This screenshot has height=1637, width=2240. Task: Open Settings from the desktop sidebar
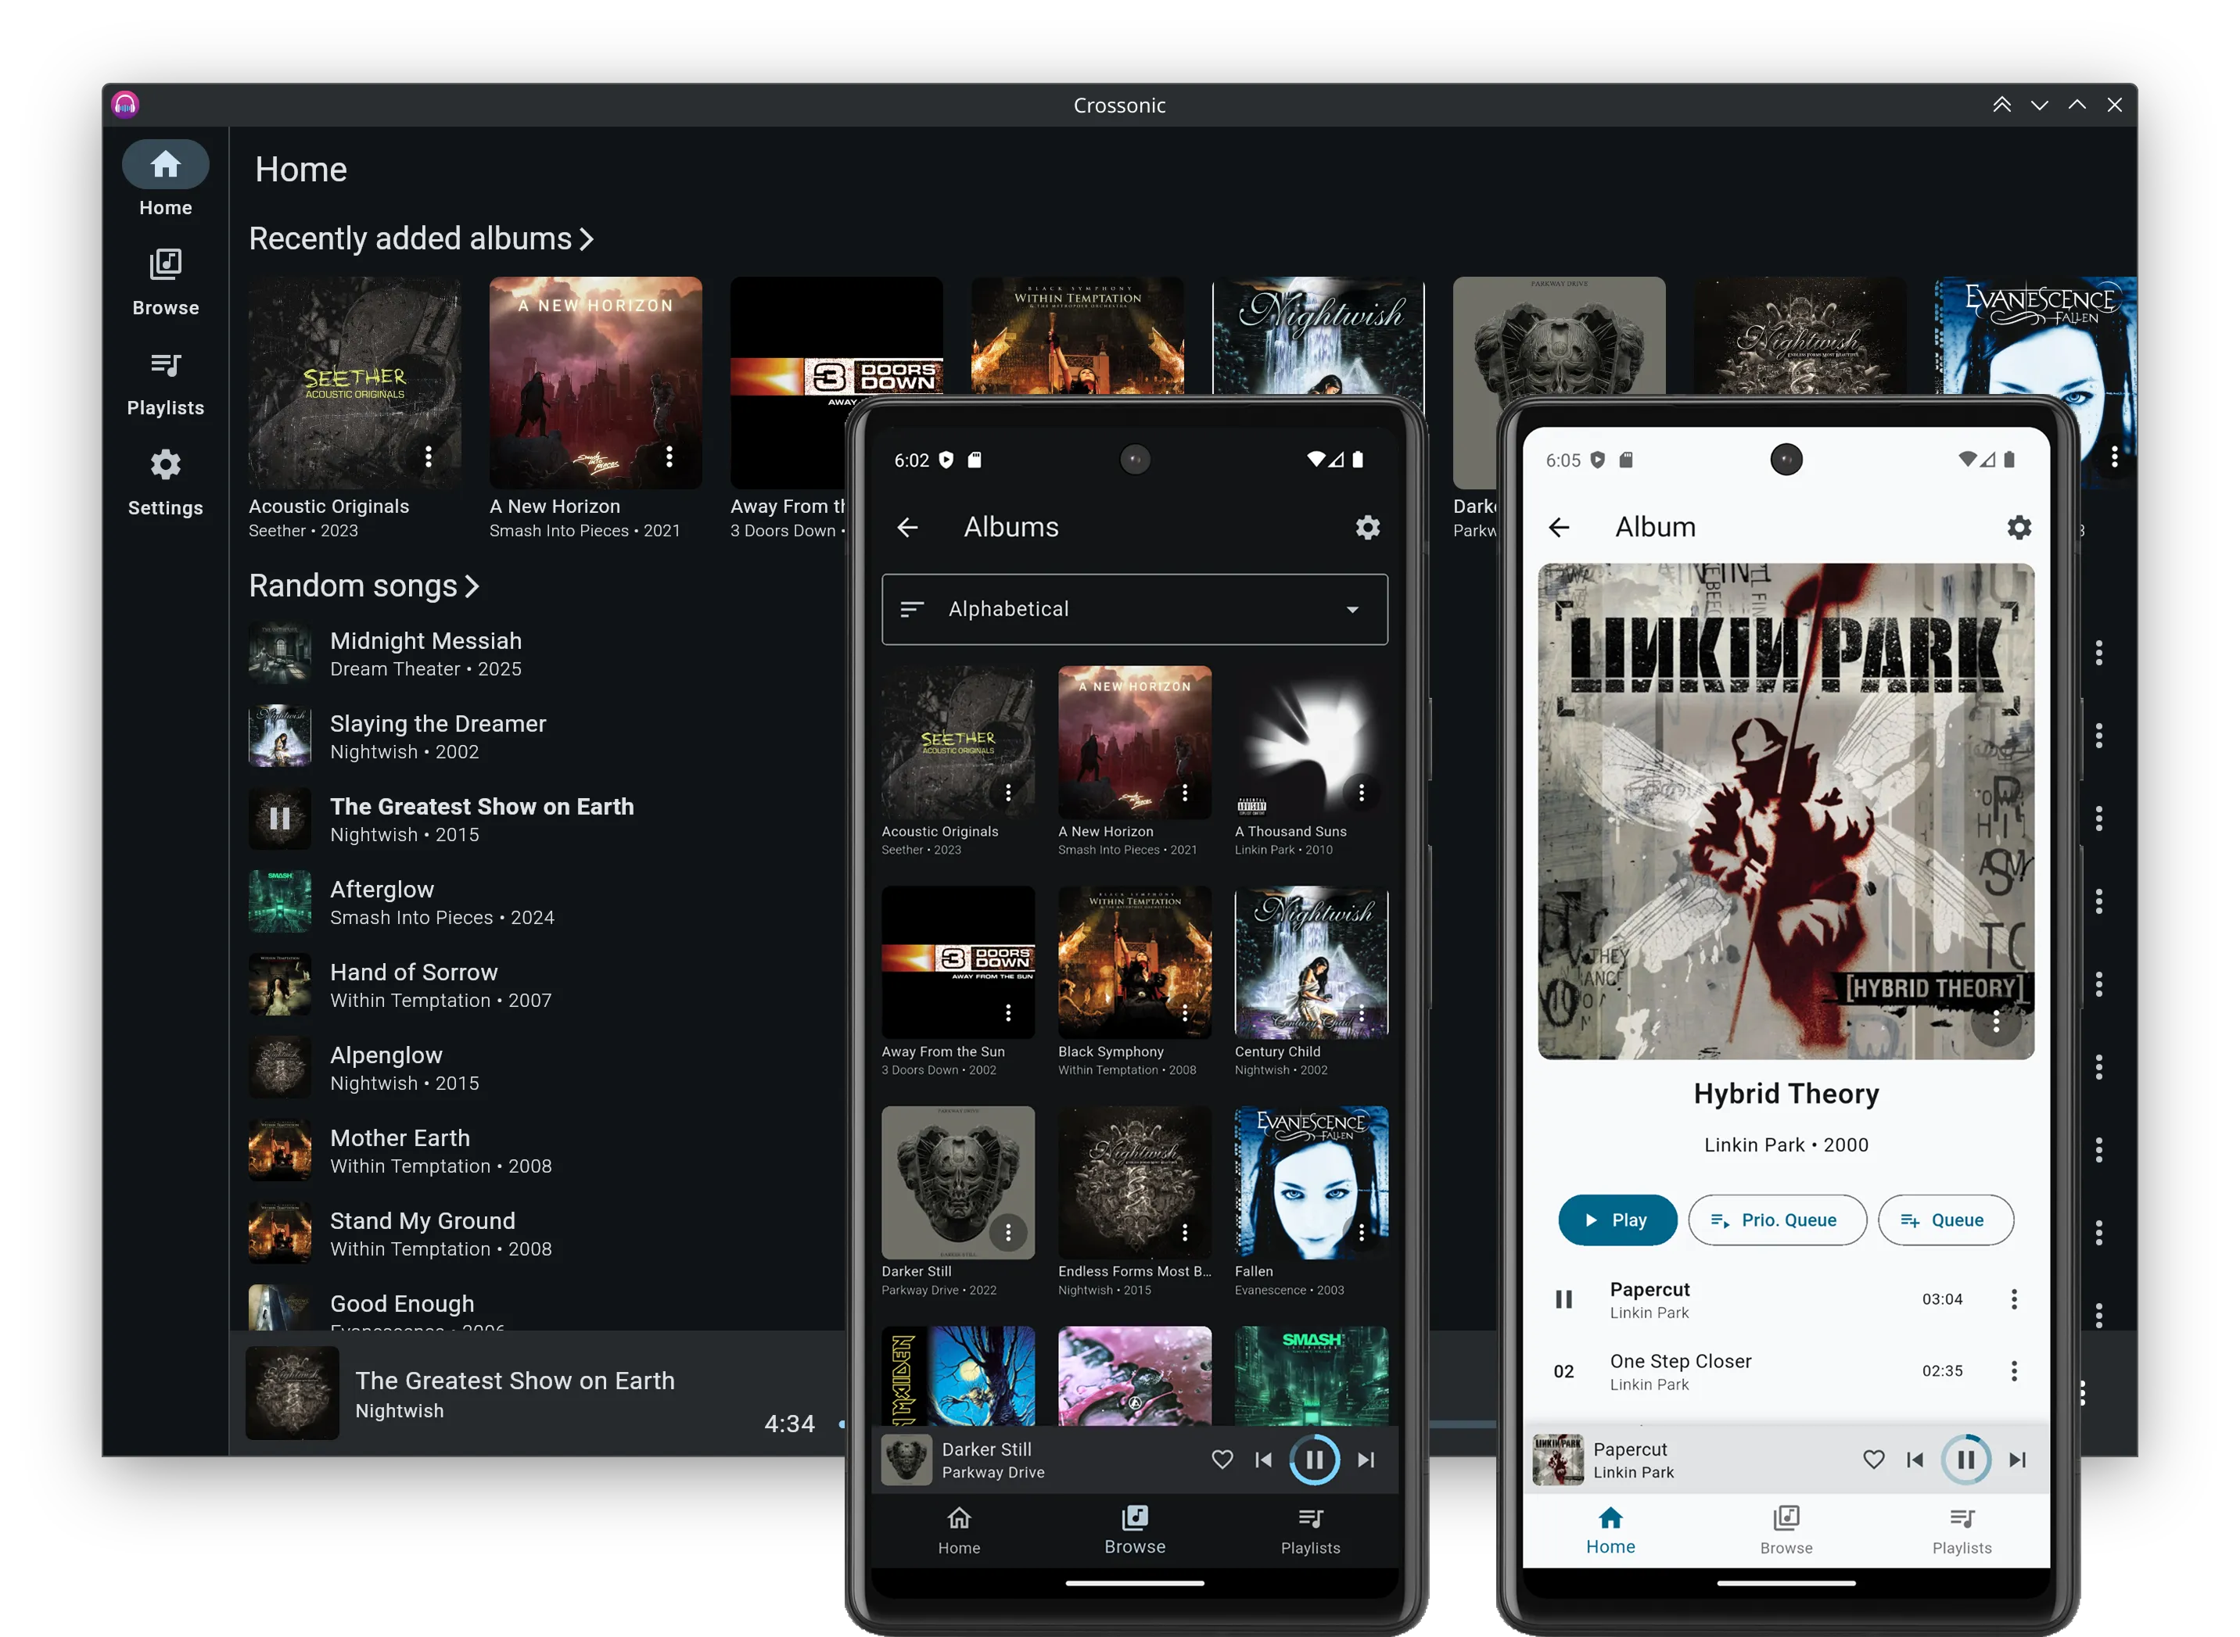coord(164,482)
